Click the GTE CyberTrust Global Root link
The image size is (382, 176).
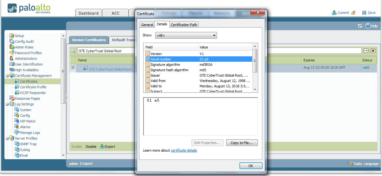[x=110, y=69]
